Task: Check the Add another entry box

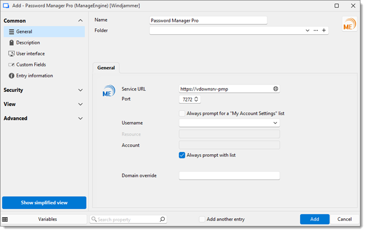Action: (202, 219)
